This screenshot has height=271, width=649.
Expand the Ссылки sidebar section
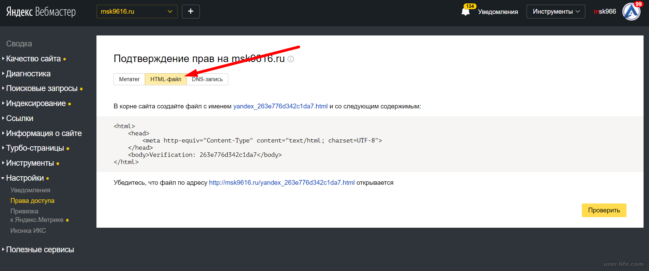(20, 118)
